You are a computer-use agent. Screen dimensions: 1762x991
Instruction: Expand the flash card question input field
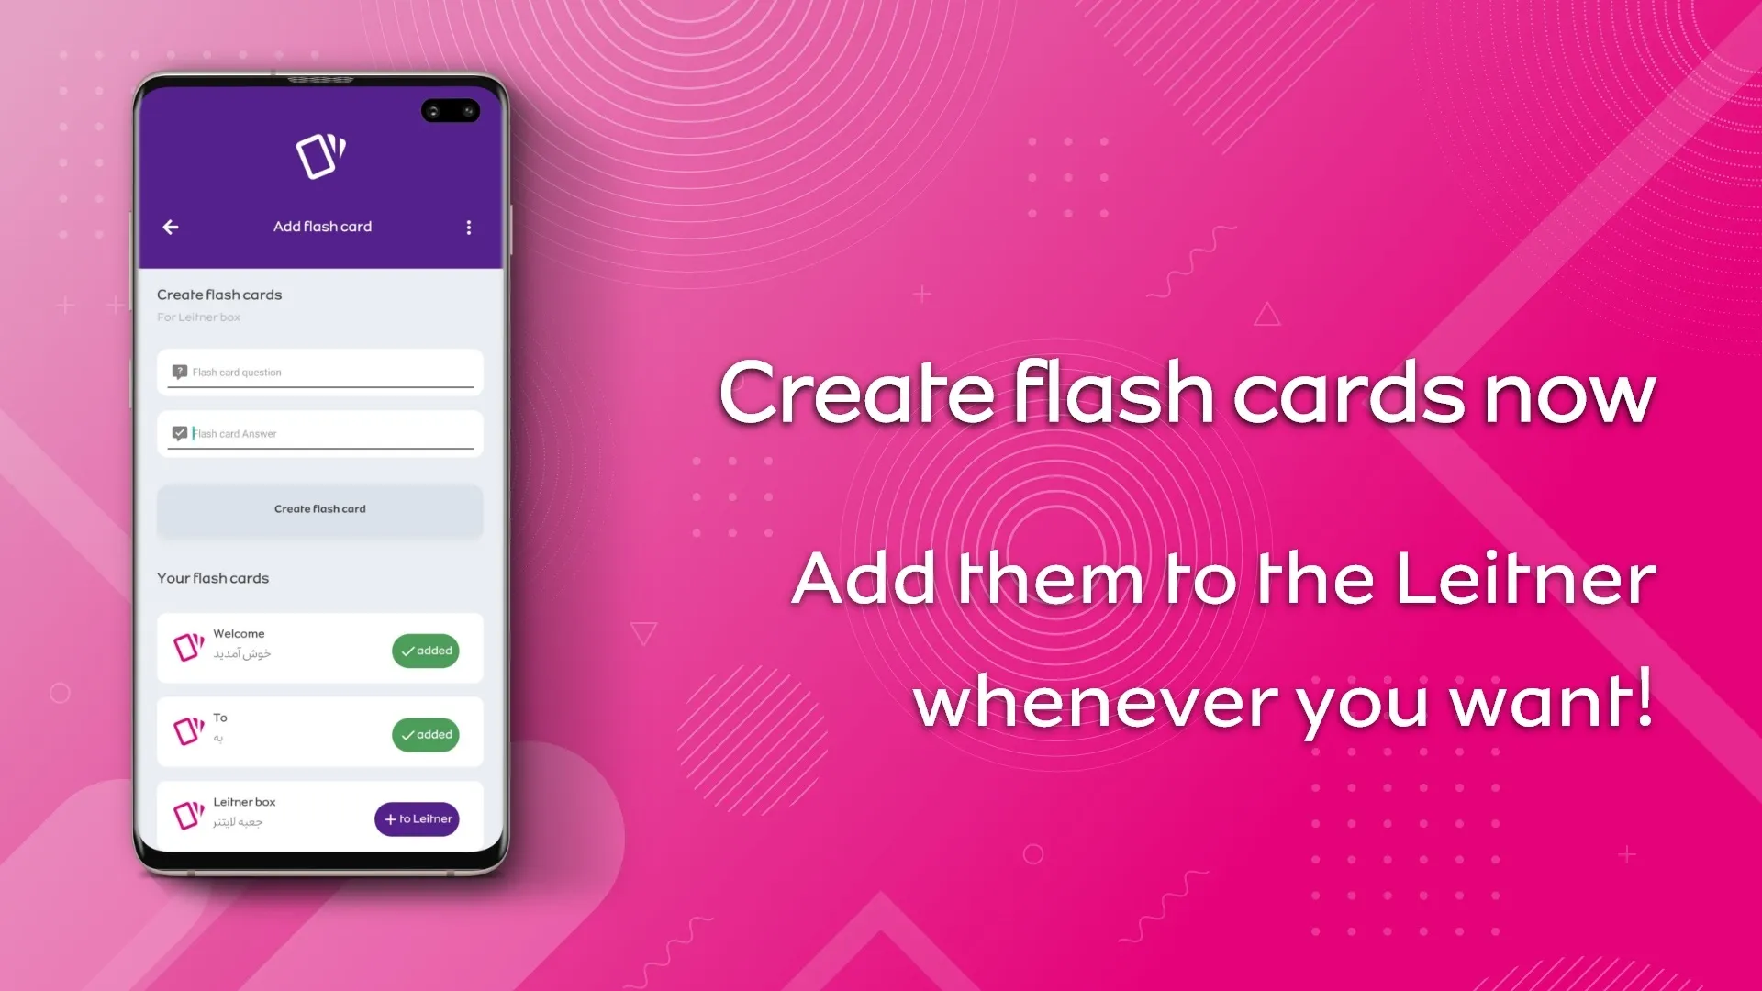click(322, 372)
